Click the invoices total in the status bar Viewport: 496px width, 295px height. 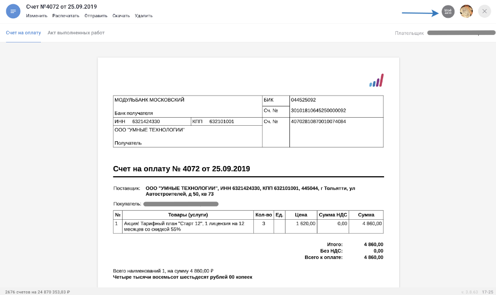pos(38,291)
